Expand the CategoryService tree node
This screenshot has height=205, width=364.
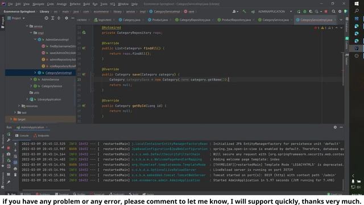click(31, 86)
